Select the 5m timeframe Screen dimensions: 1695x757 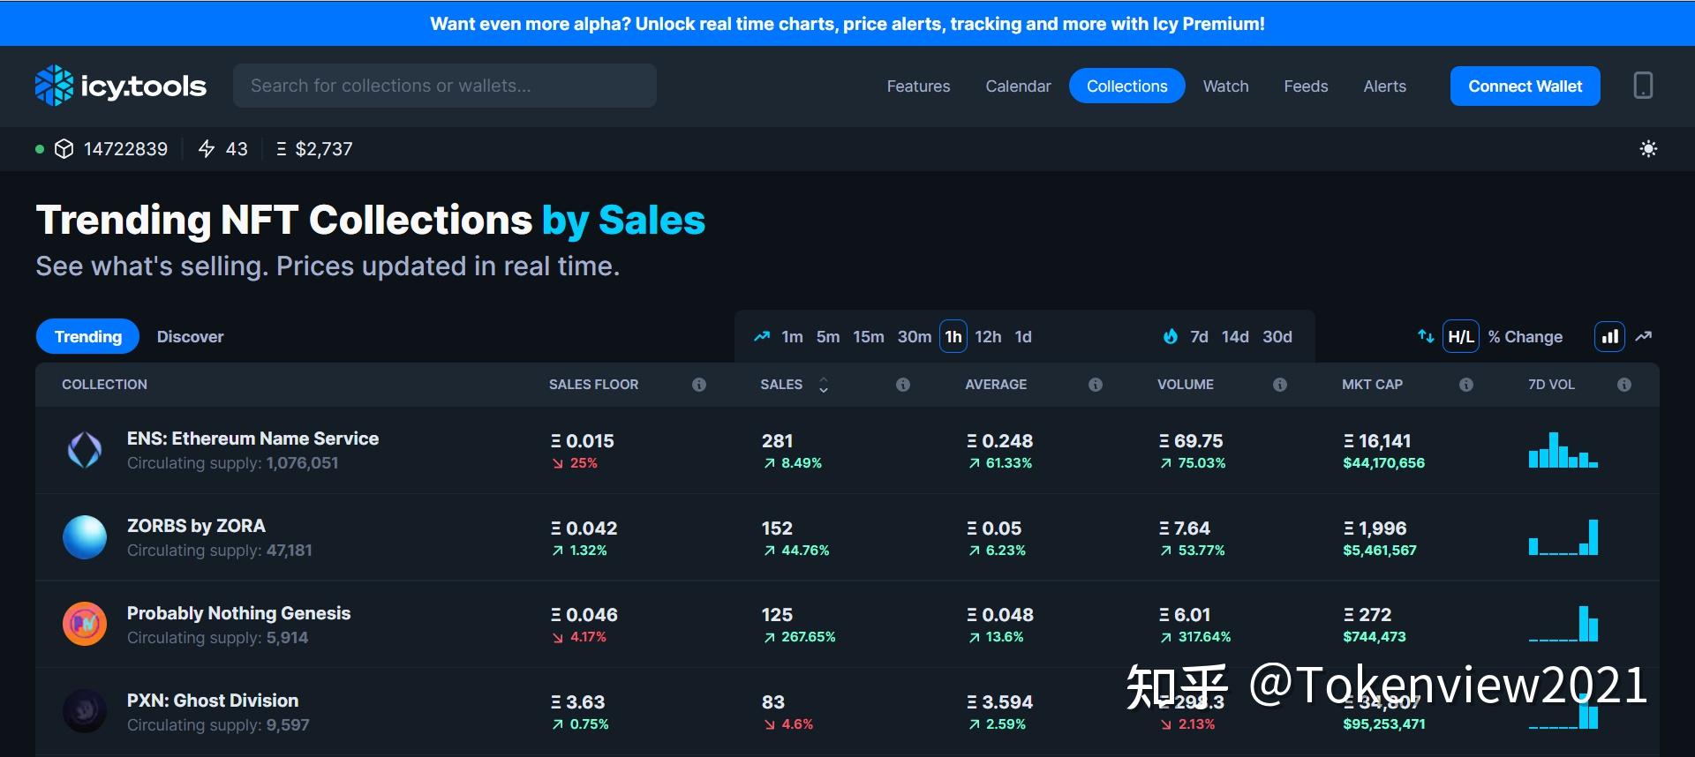828,337
